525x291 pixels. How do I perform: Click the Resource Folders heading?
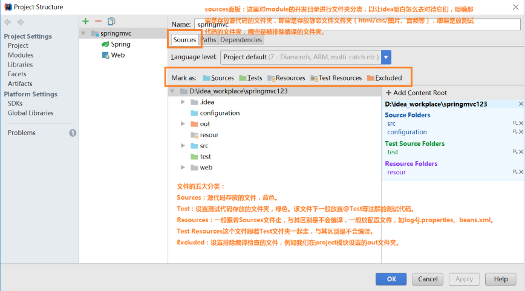pyautogui.click(x=411, y=163)
